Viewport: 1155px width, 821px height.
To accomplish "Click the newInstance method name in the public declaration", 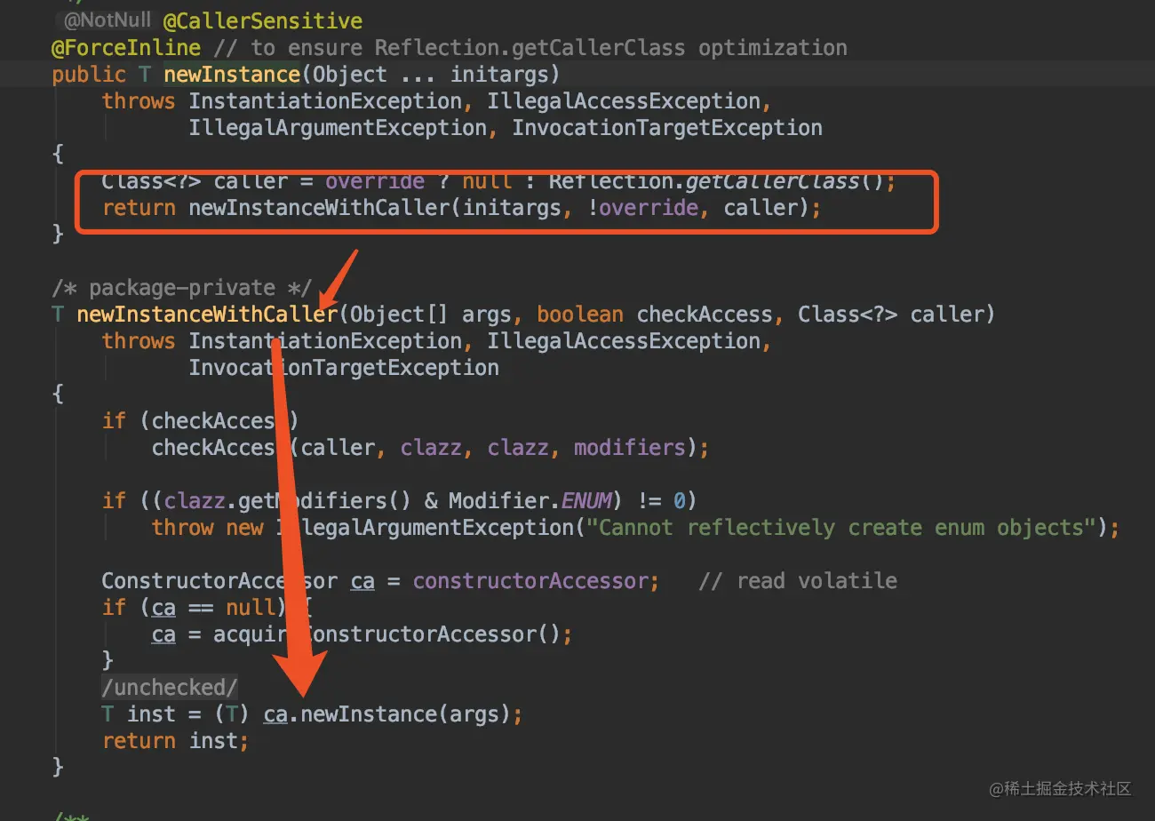I will (x=232, y=74).
